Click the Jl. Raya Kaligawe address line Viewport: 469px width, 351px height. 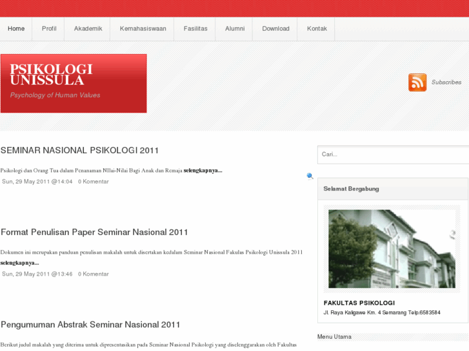point(382,313)
